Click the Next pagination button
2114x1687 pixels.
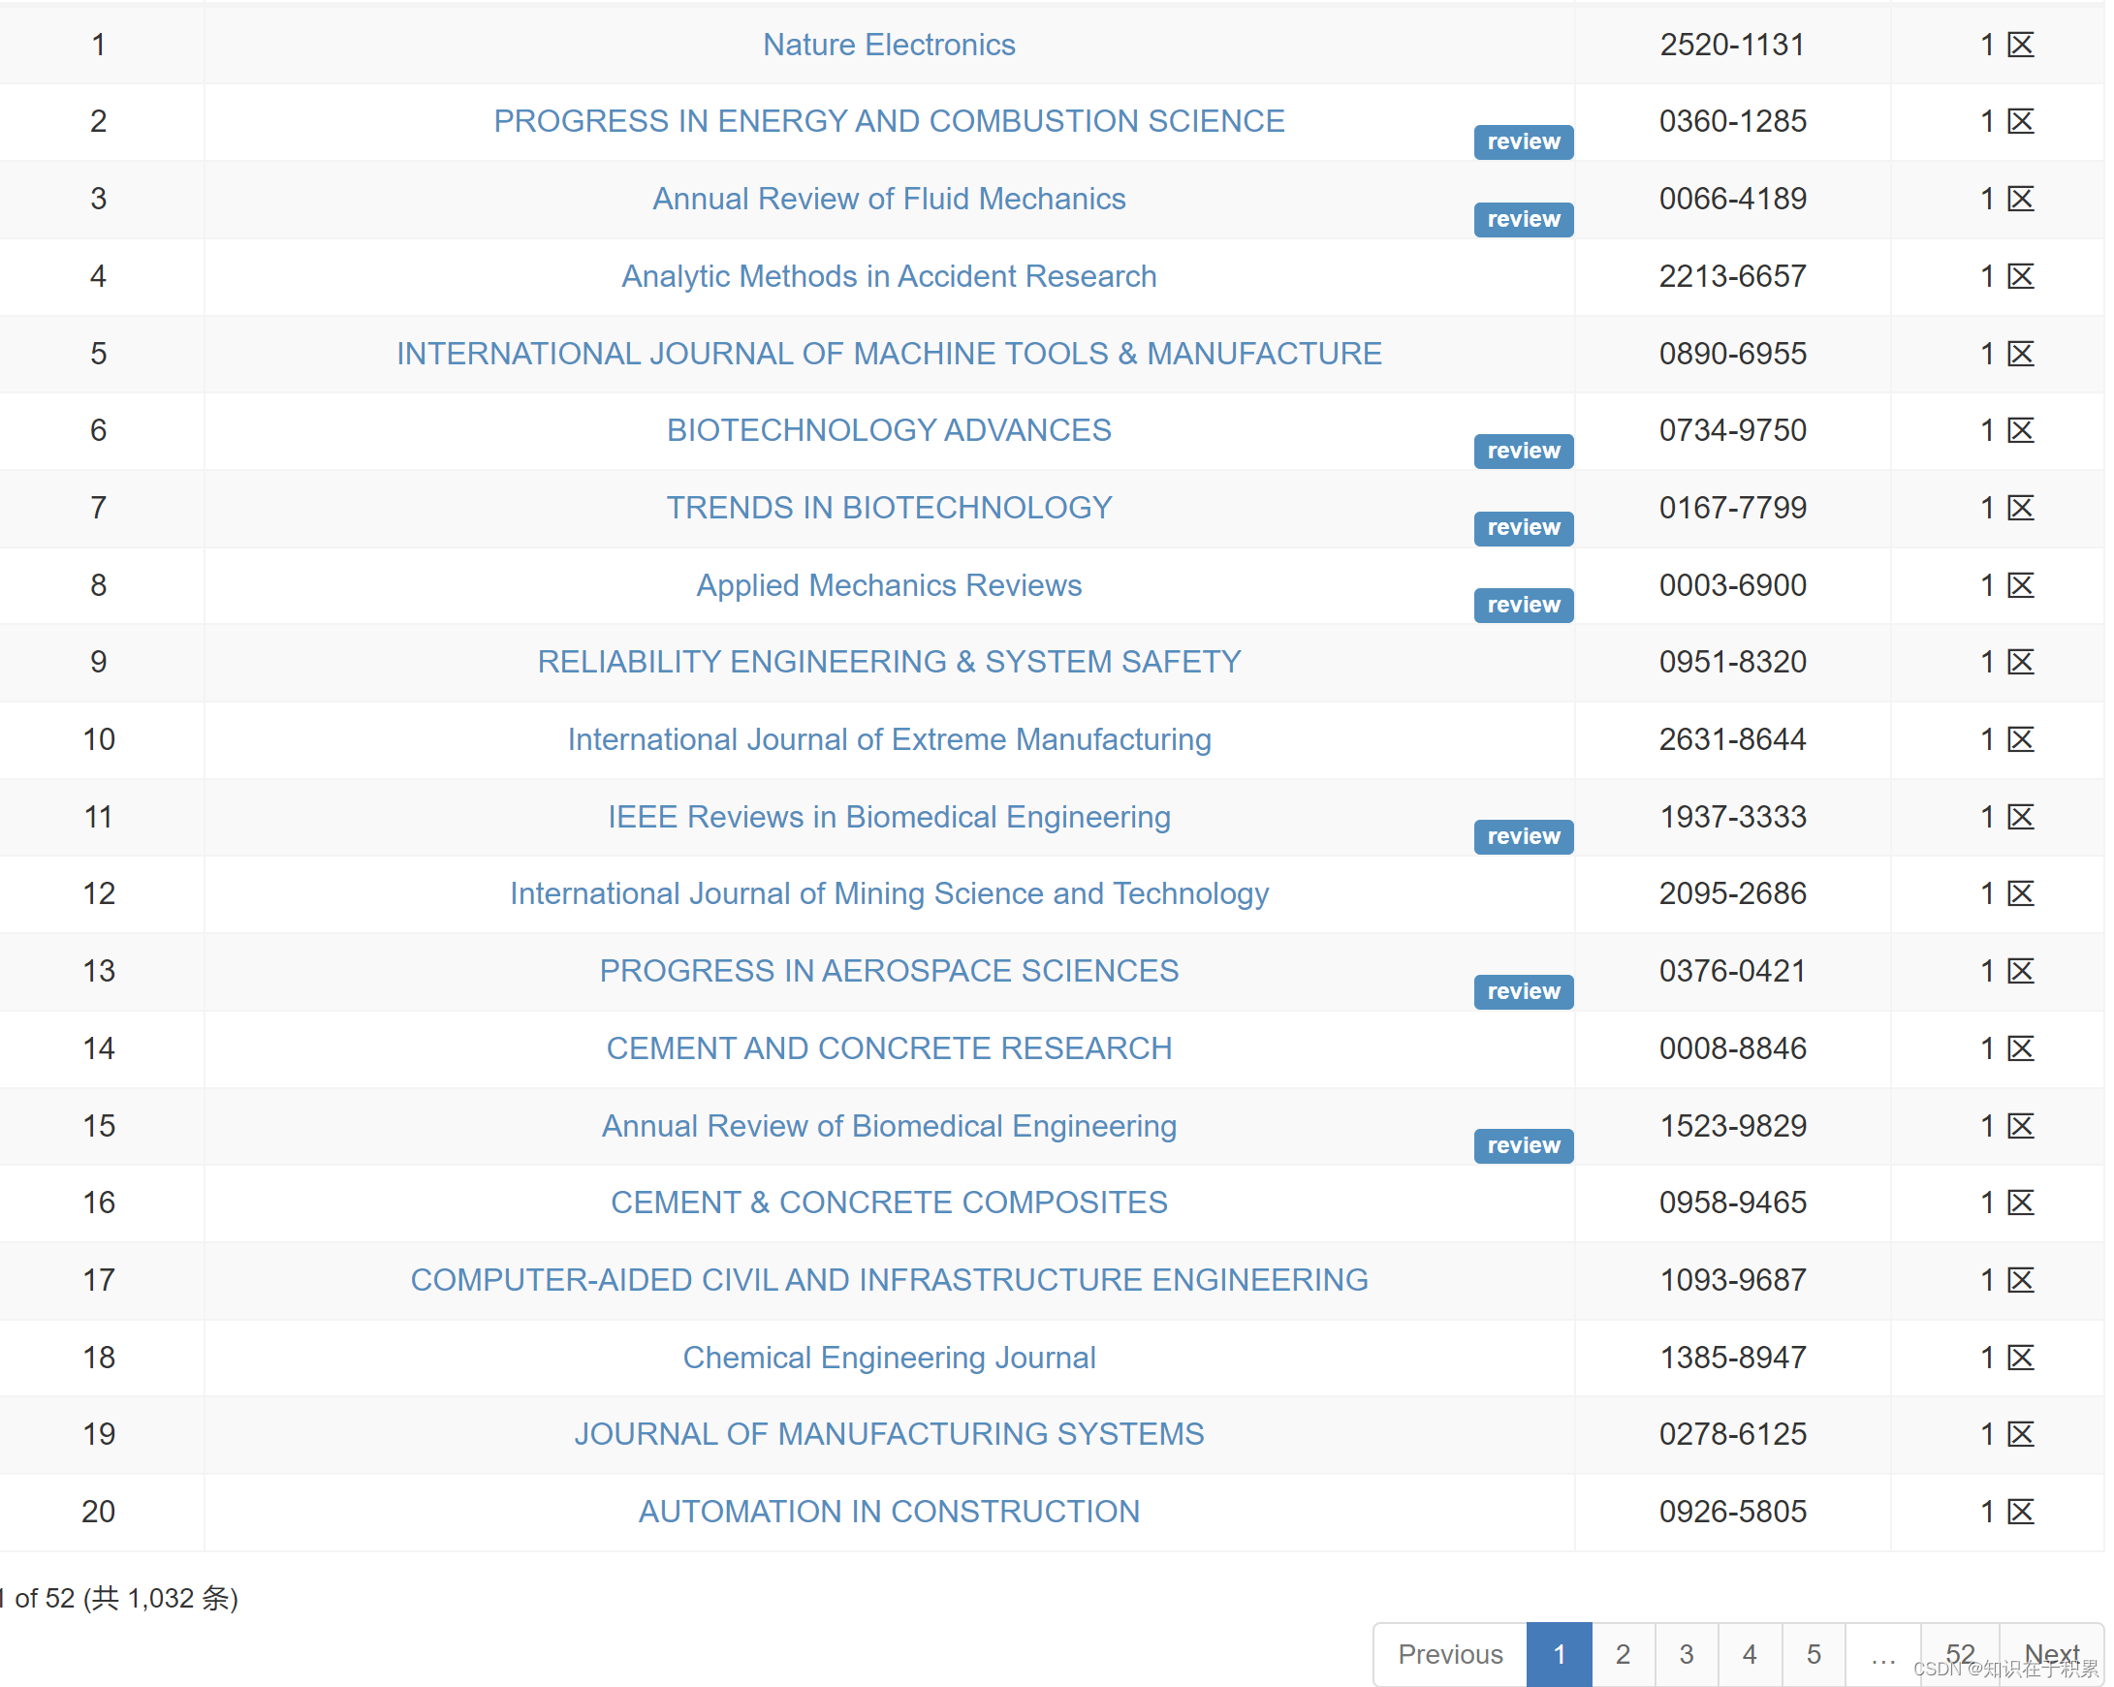[2050, 1655]
